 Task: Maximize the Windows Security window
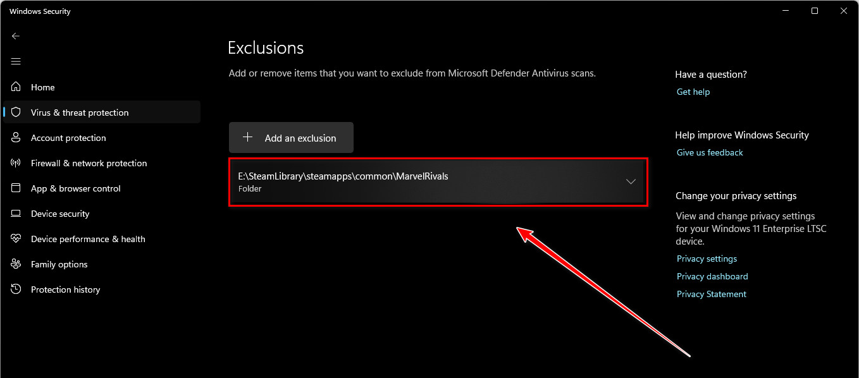(x=815, y=11)
